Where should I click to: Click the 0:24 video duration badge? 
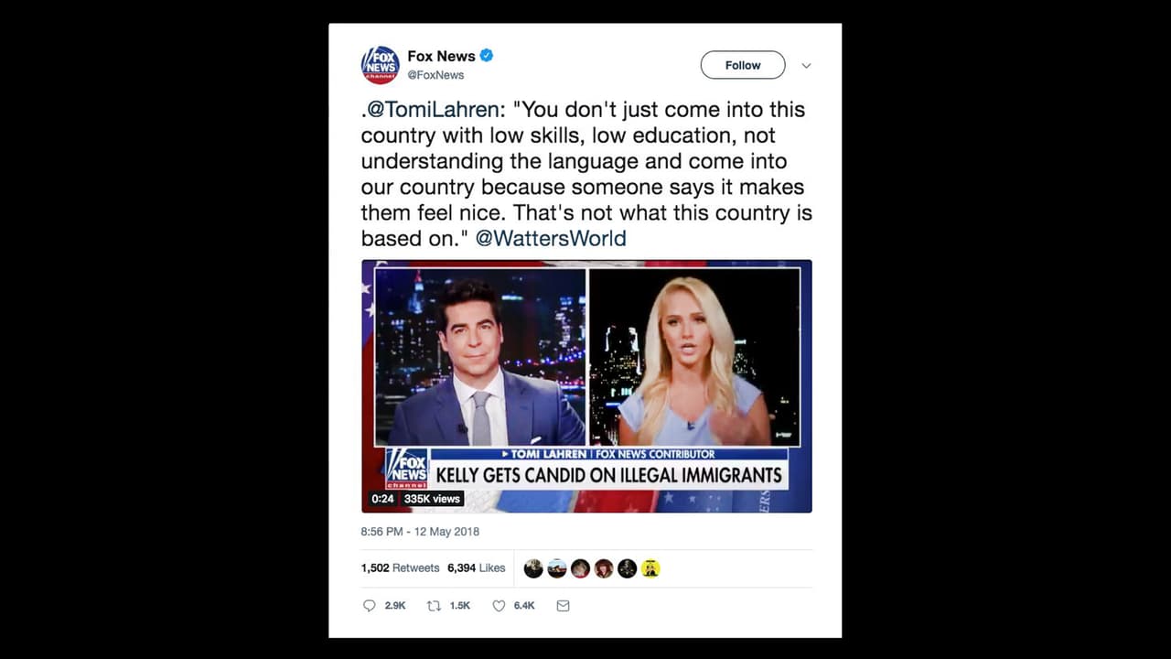[382, 499]
